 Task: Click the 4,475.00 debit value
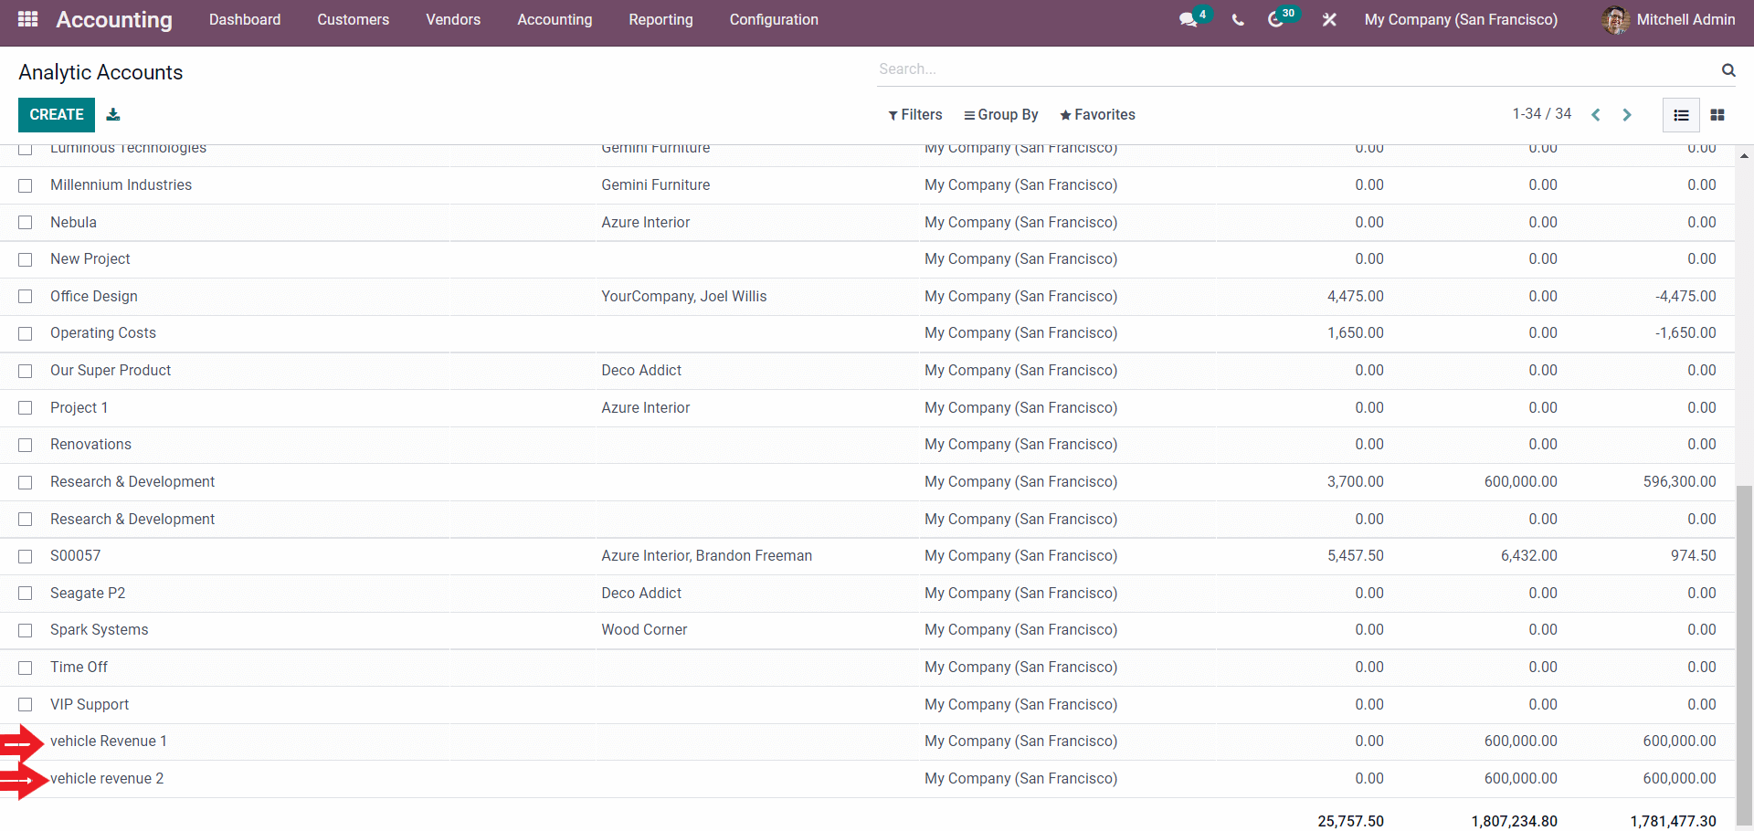pyautogui.click(x=1355, y=297)
